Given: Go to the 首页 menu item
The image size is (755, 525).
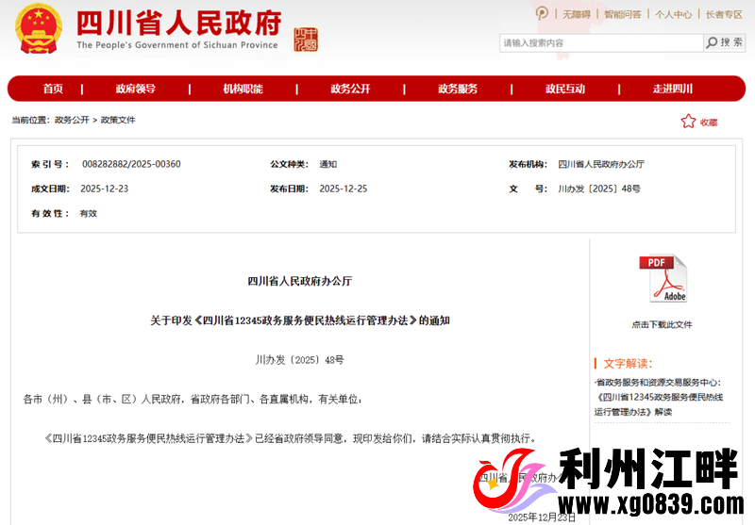Looking at the screenshot, I should coord(53,89).
